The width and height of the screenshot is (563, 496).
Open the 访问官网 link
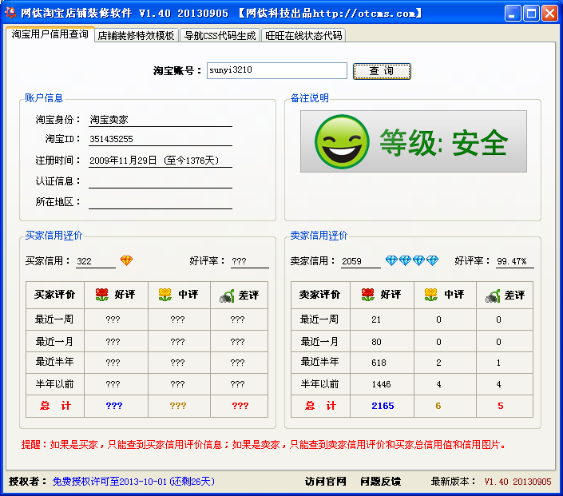325,482
